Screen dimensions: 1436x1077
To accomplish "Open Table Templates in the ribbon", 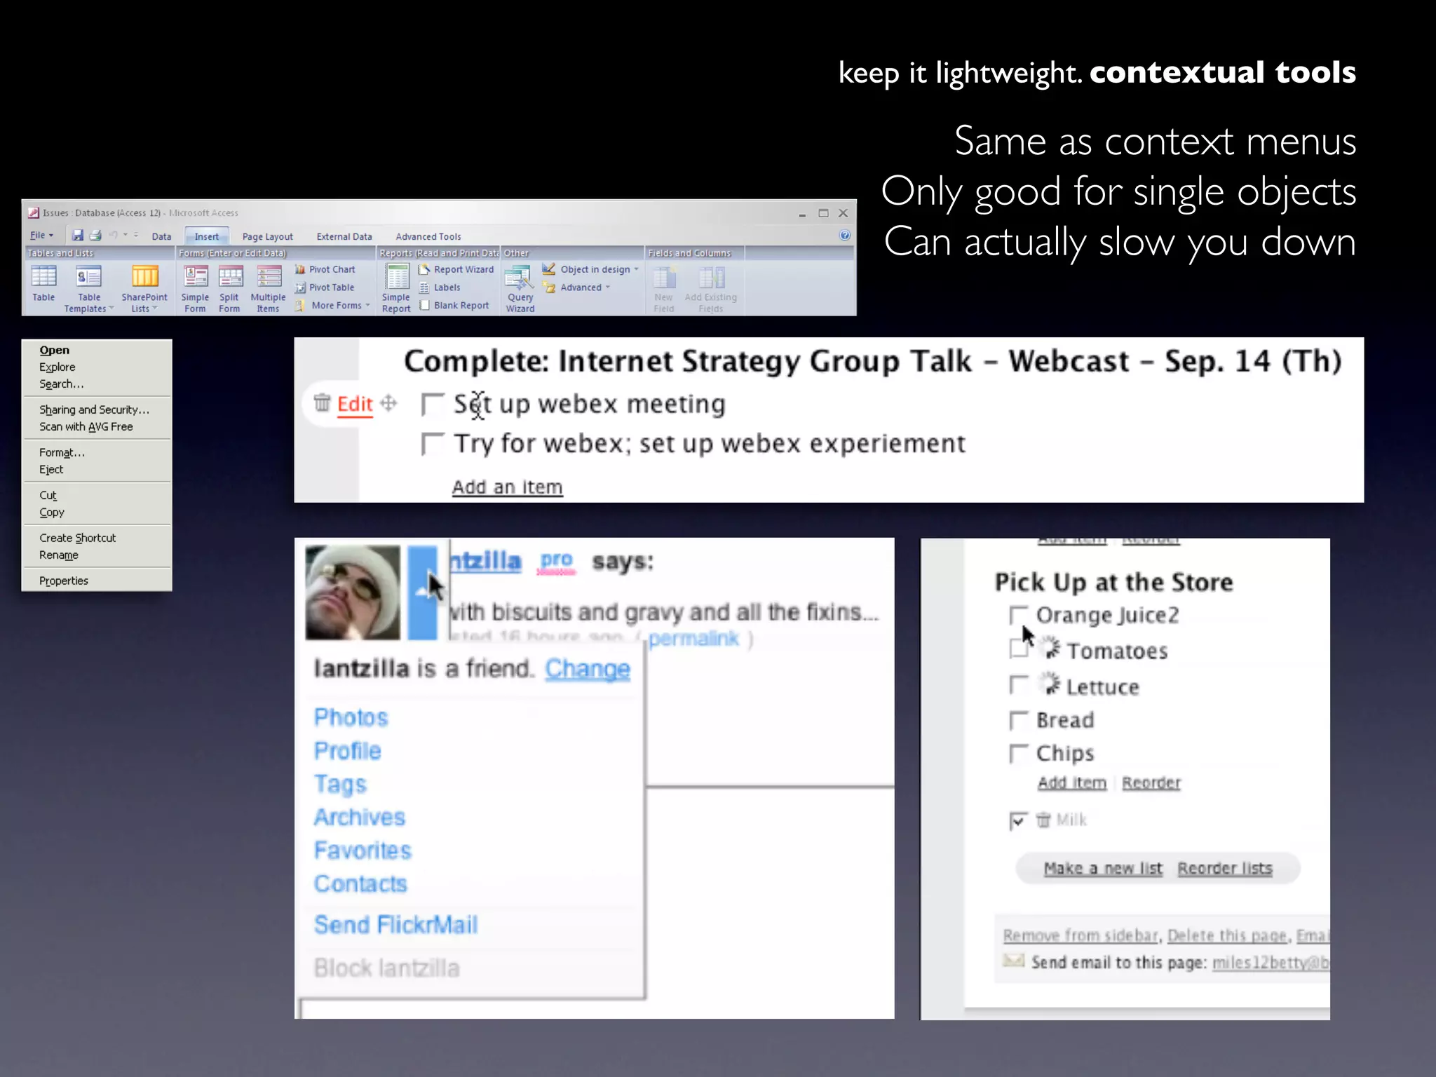I will [89, 289].
